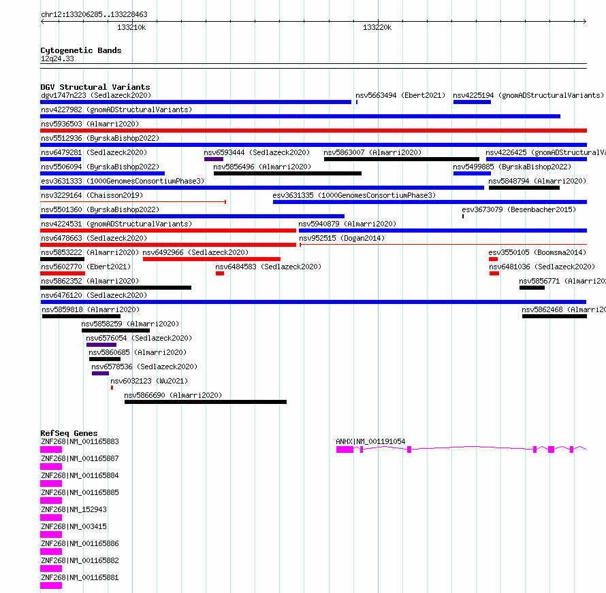The height and width of the screenshot is (593, 606).
Task: Click the chr12:133206285..133228463 region label
Action: [x=94, y=14]
